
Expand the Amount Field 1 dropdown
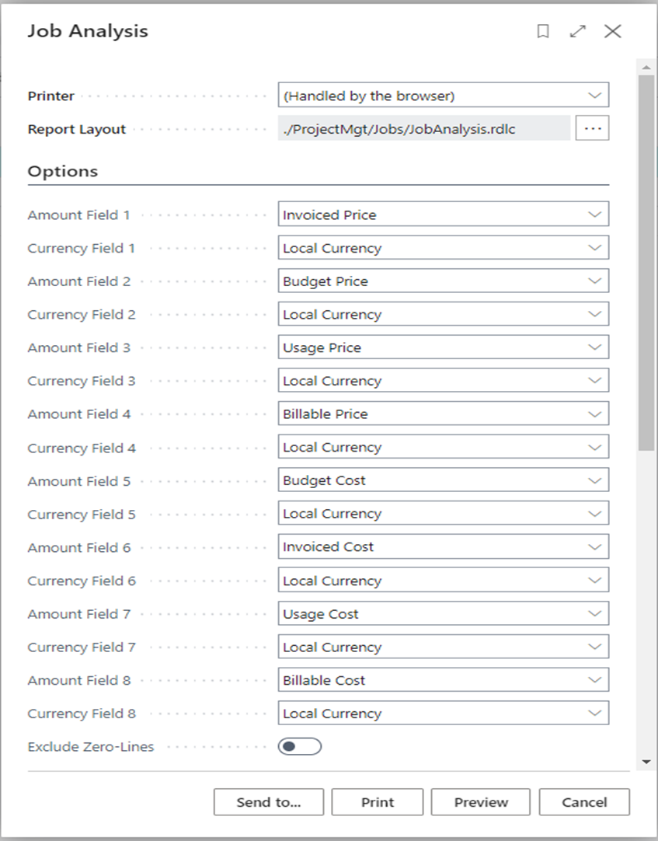(x=443, y=215)
